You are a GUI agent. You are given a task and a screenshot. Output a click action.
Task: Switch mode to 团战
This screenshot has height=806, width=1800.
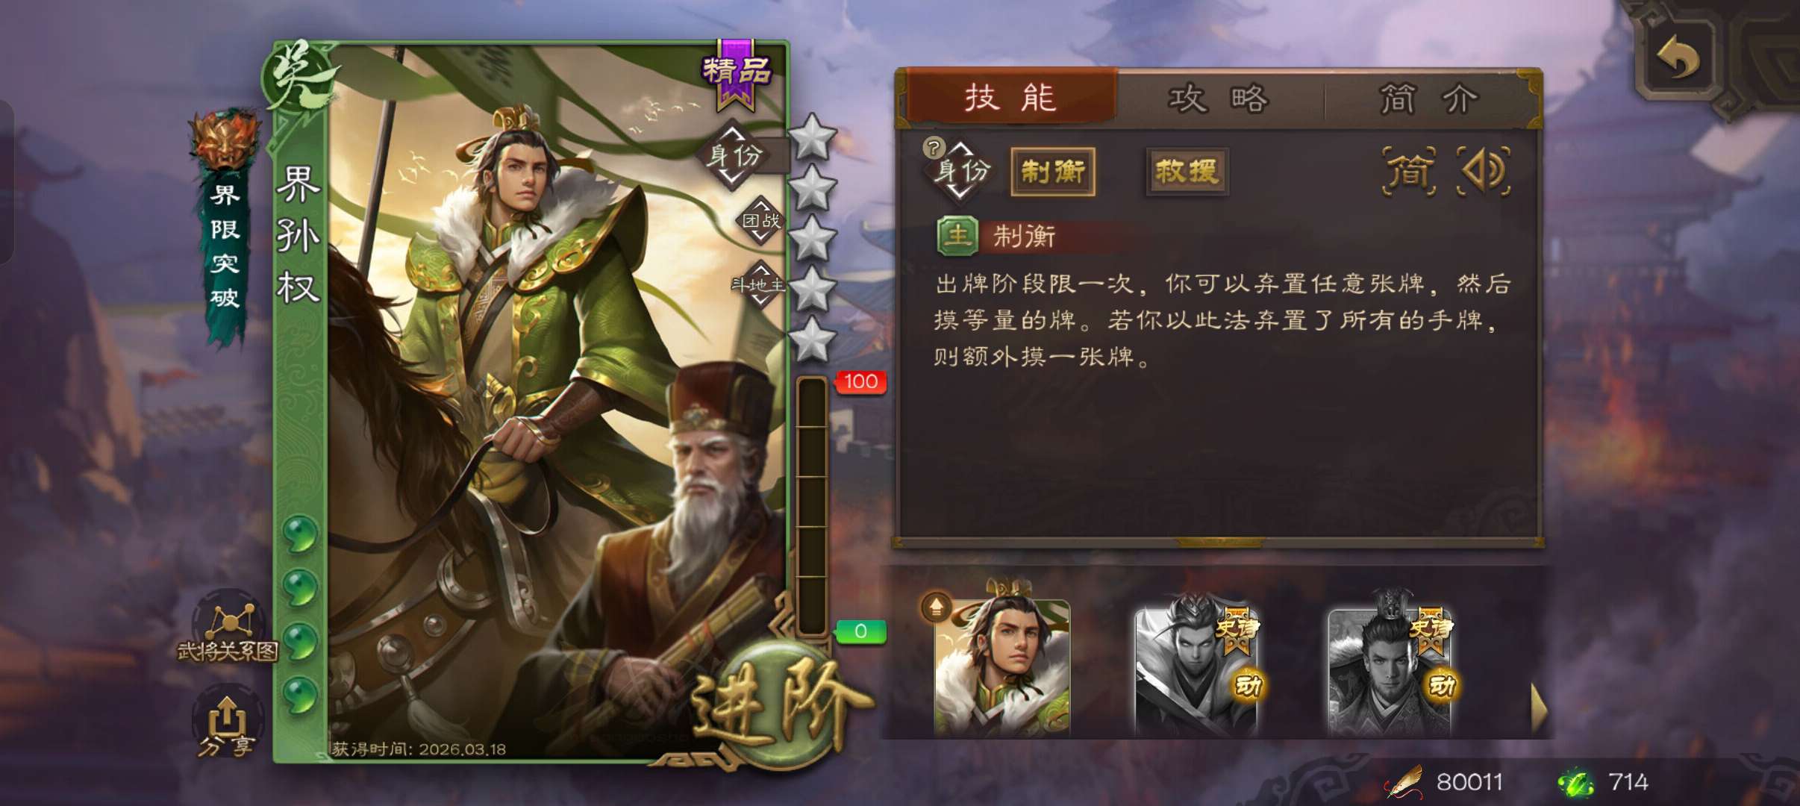tap(760, 220)
